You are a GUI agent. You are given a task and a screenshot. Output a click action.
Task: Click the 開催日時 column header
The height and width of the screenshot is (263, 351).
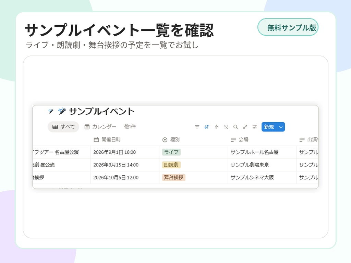tap(125, 140)
